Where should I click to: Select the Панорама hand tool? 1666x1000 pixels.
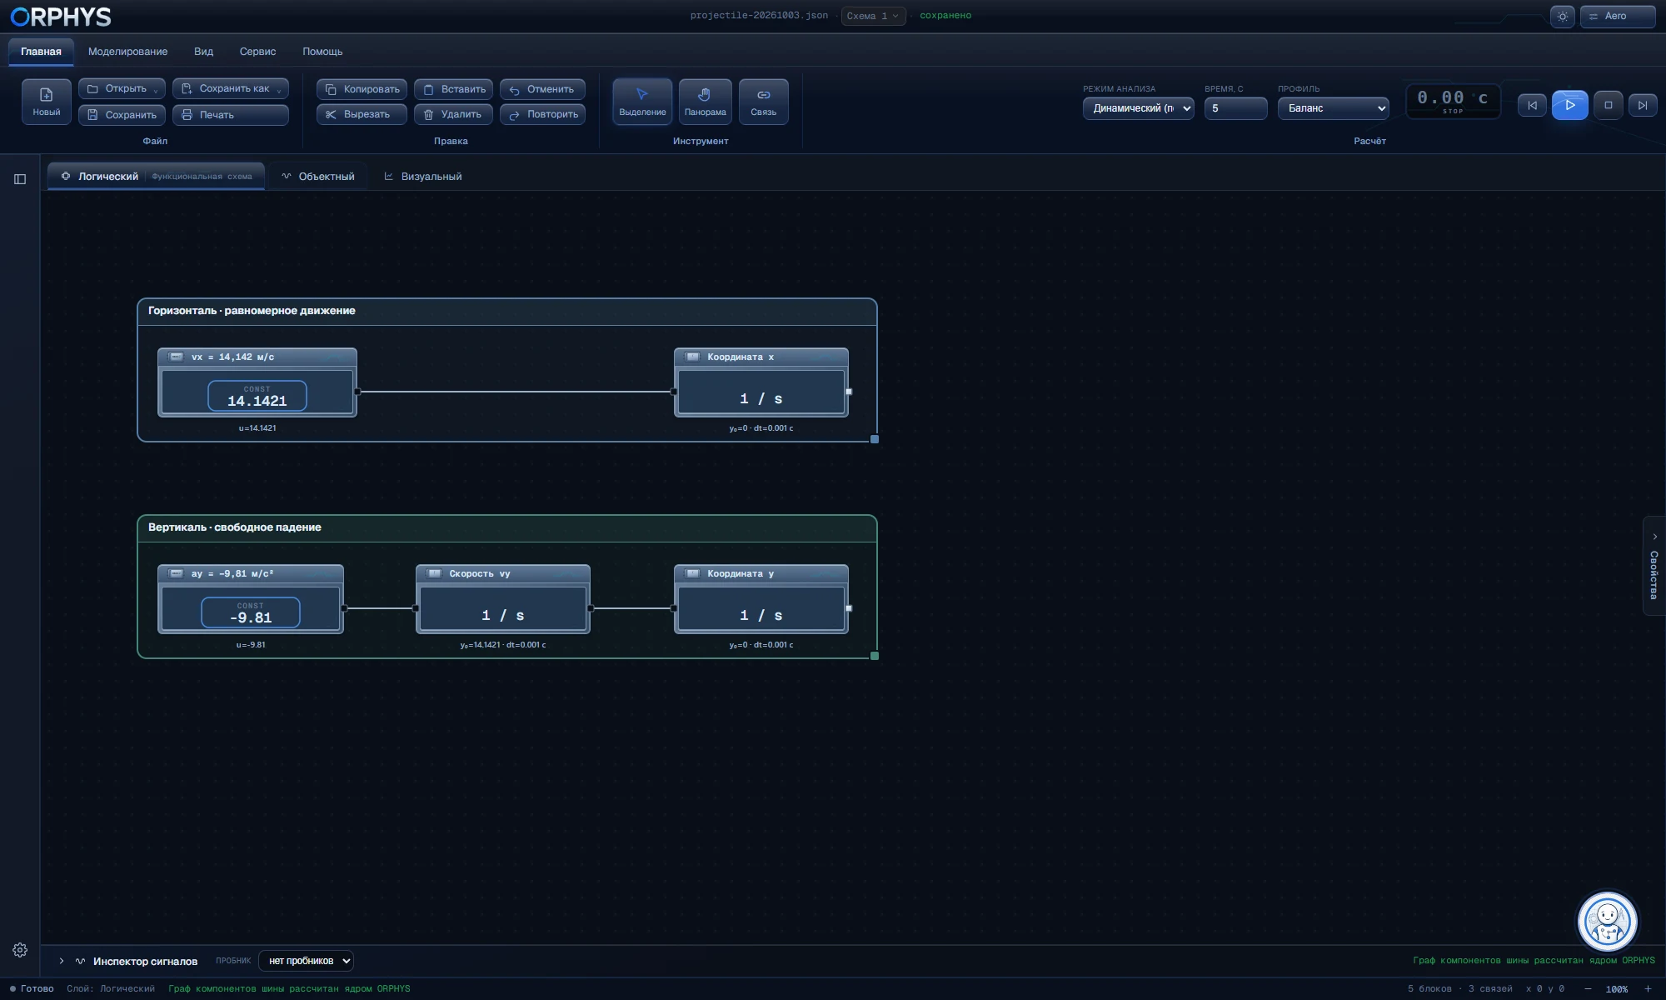pyautogui.click(x=705, y=102)
